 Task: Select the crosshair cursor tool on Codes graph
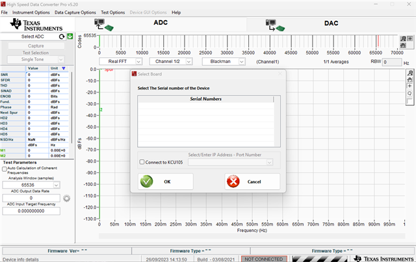[x=410, y=39]
